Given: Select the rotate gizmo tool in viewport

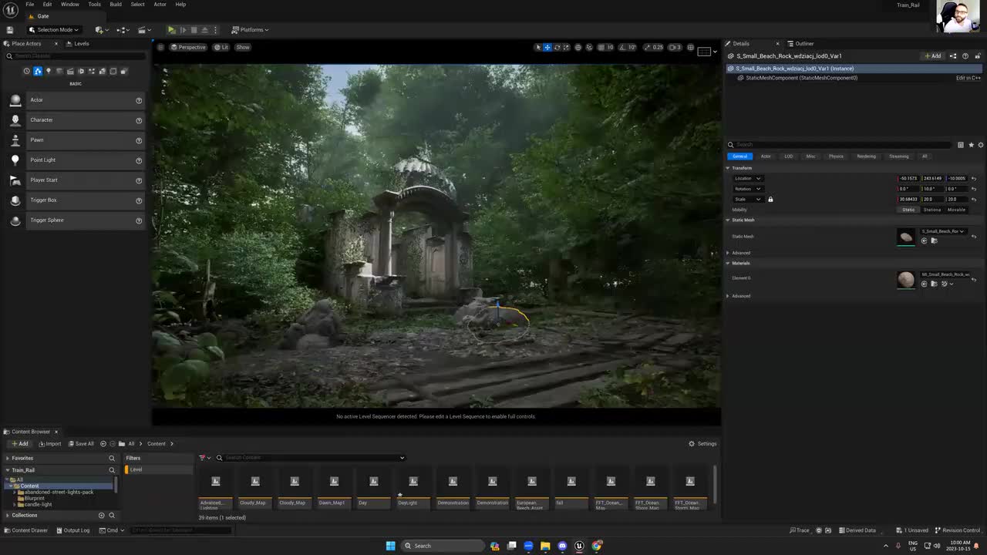Looking at the screenshot, I should (557, 47).
